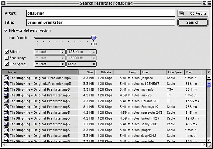Click the MP3 file icon in mcranfo's row

(6, 90)
